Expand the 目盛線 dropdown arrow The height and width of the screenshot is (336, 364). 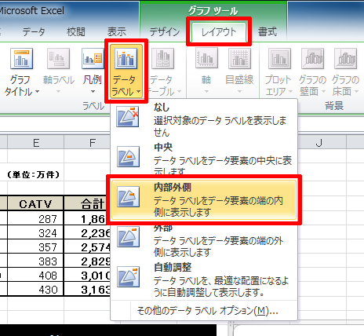[239, 91]
